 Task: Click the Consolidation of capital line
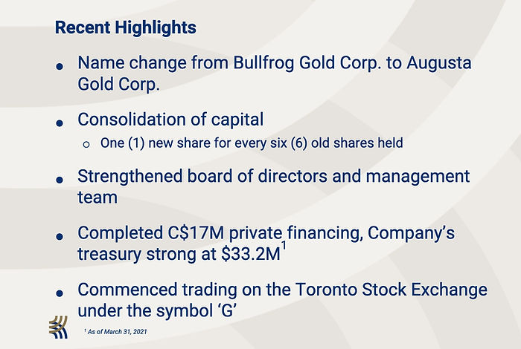pos(170,120)
